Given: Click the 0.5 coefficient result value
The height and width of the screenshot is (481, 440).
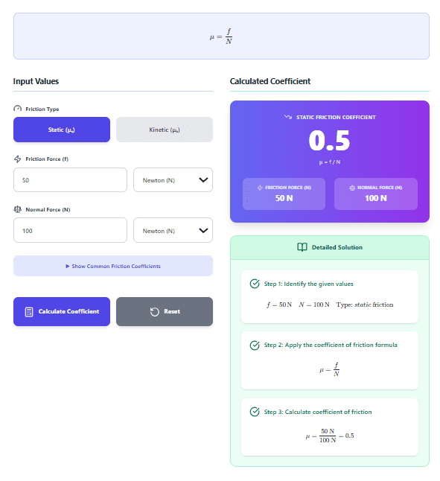Looking at the screenshot, I should (329, 141).
